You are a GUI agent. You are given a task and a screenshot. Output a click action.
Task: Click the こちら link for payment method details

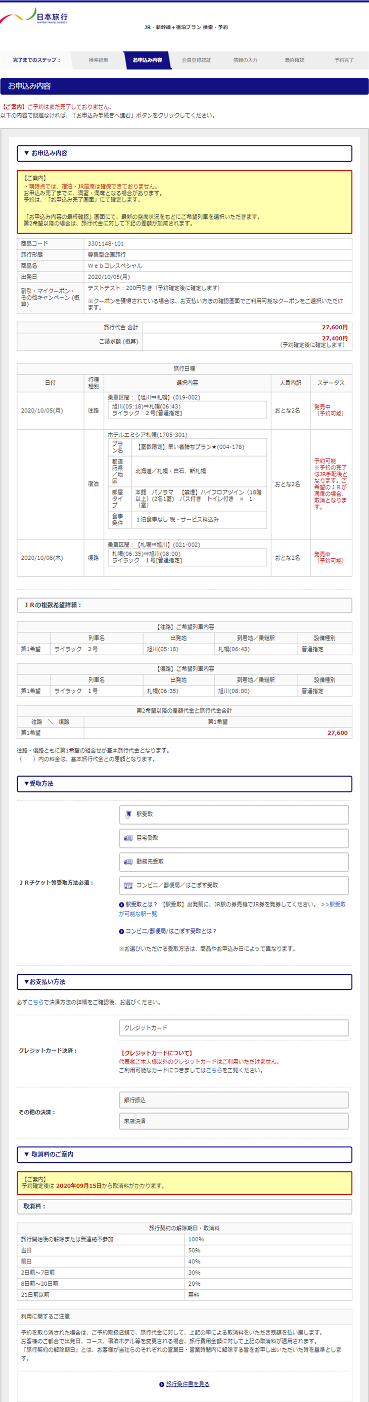[35, 1002]
